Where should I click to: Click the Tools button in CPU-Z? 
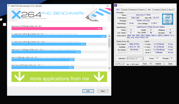[145, 64]
